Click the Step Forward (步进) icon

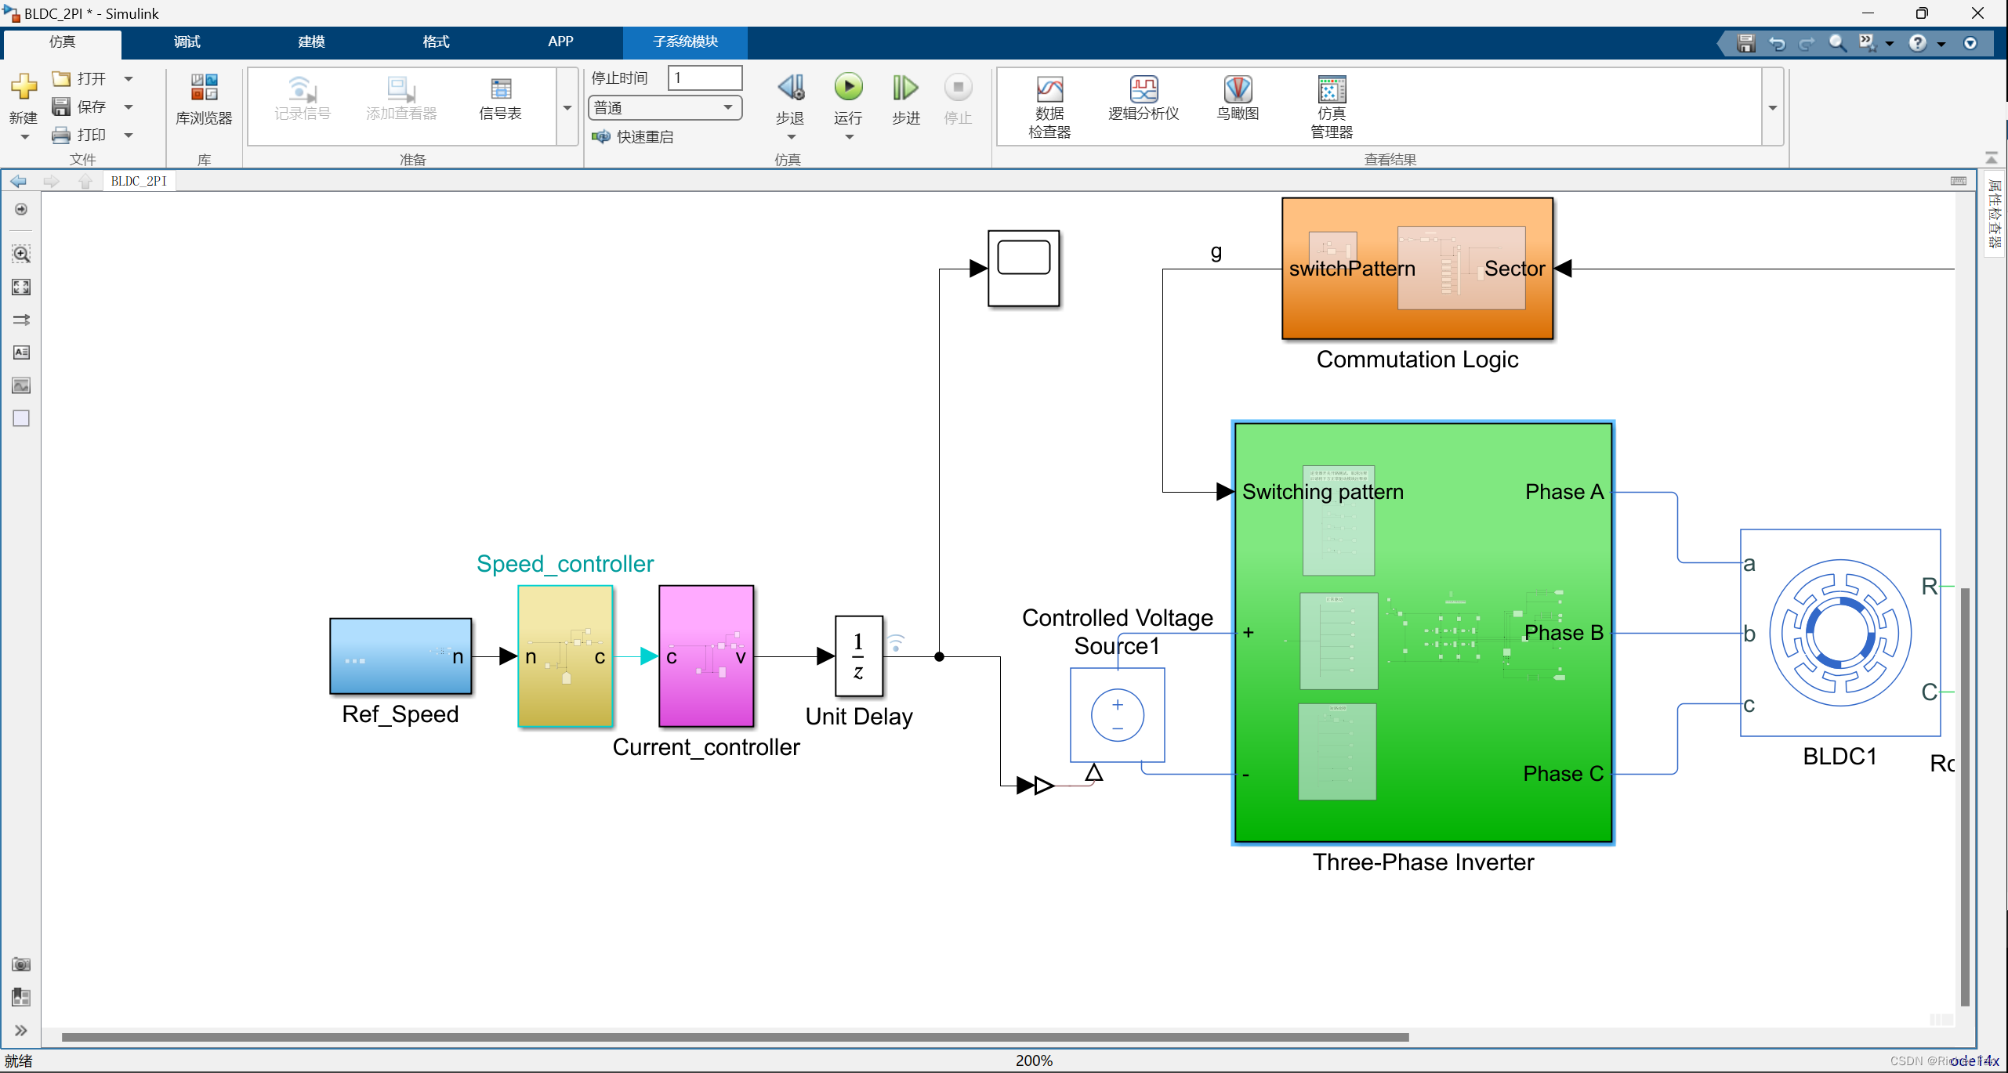coord(905,88)
